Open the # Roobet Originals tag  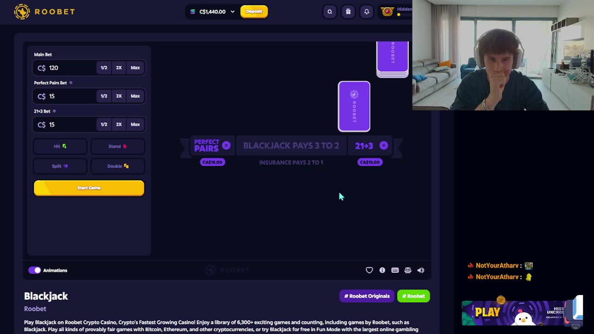click(367, 296)
